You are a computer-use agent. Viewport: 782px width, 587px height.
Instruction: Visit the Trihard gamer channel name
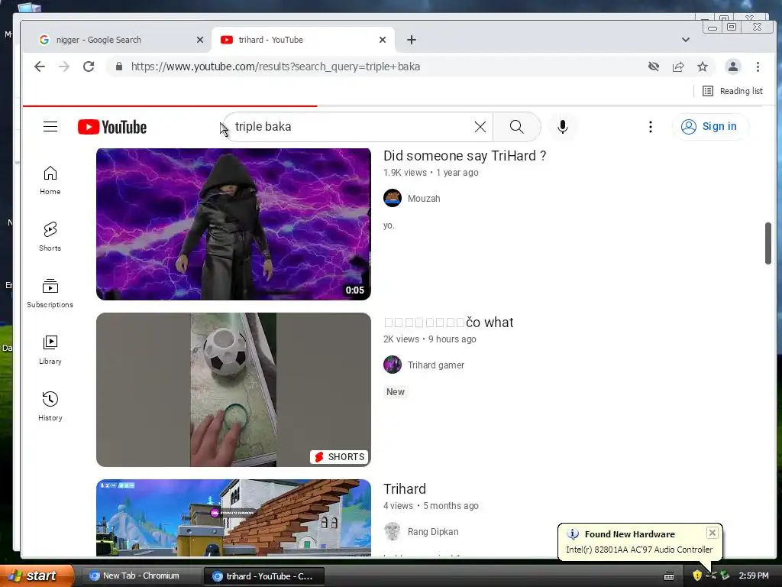436,365
